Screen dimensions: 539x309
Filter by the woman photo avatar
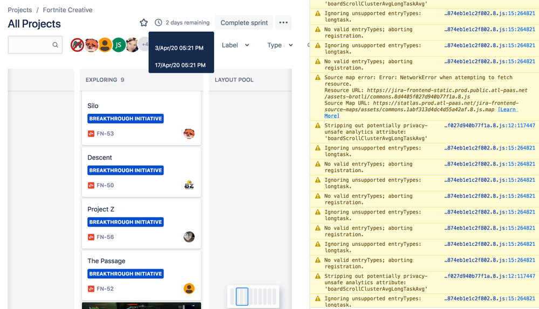(x=132, y=45)
